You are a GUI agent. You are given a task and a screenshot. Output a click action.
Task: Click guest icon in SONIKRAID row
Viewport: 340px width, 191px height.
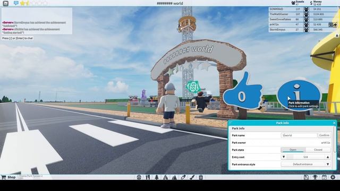tap(306, 10)
